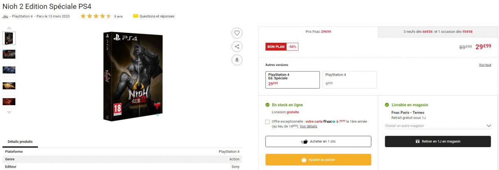Show more thumbnails with down arrow
This screenshot has width=499, height=170.
[x=9, y=113]
